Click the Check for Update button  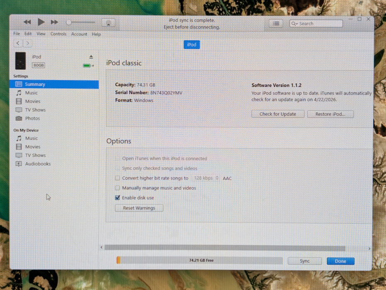click(278, 114)
